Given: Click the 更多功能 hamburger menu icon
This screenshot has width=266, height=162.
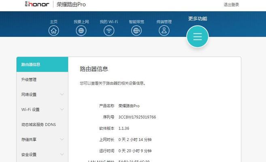Looking at the screenshot, I should click(x=198, y=36).
